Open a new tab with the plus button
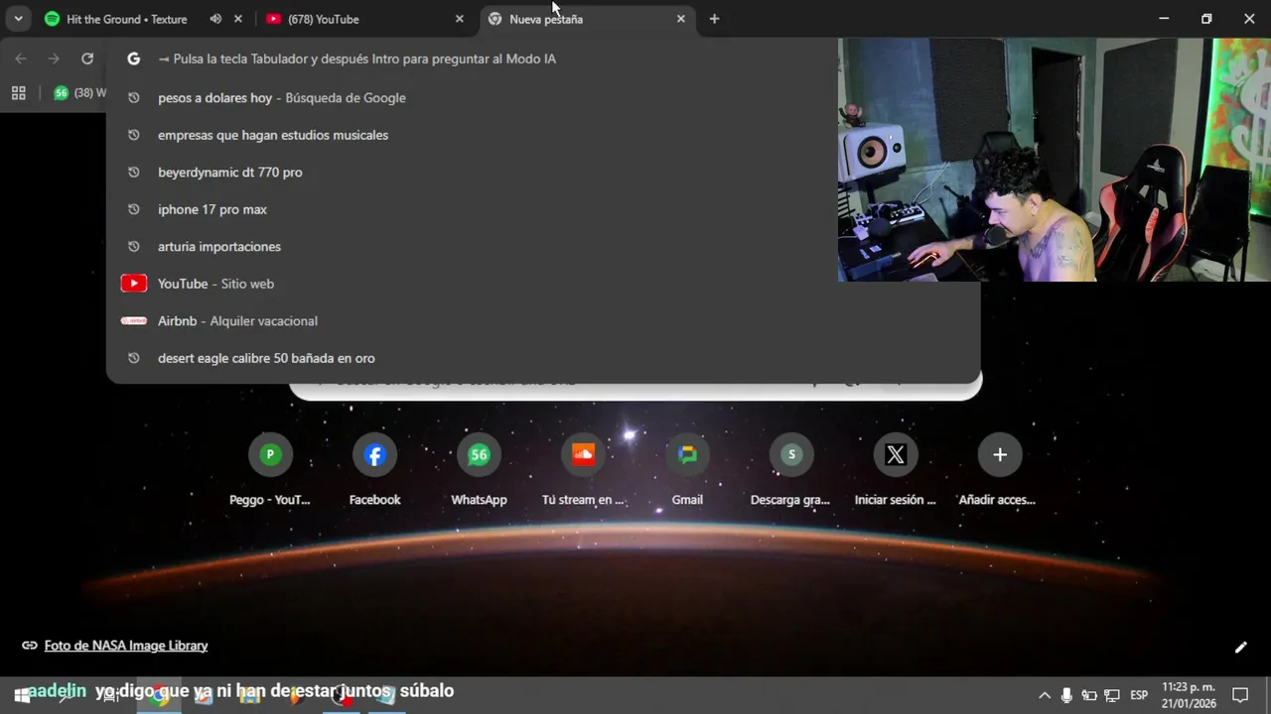 pyautogui.click(x=714, y=19)
